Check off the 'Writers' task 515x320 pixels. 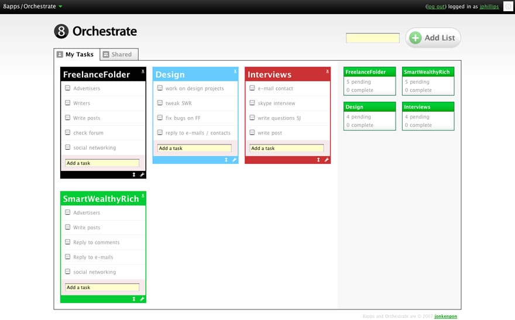[x=68, y=103]
